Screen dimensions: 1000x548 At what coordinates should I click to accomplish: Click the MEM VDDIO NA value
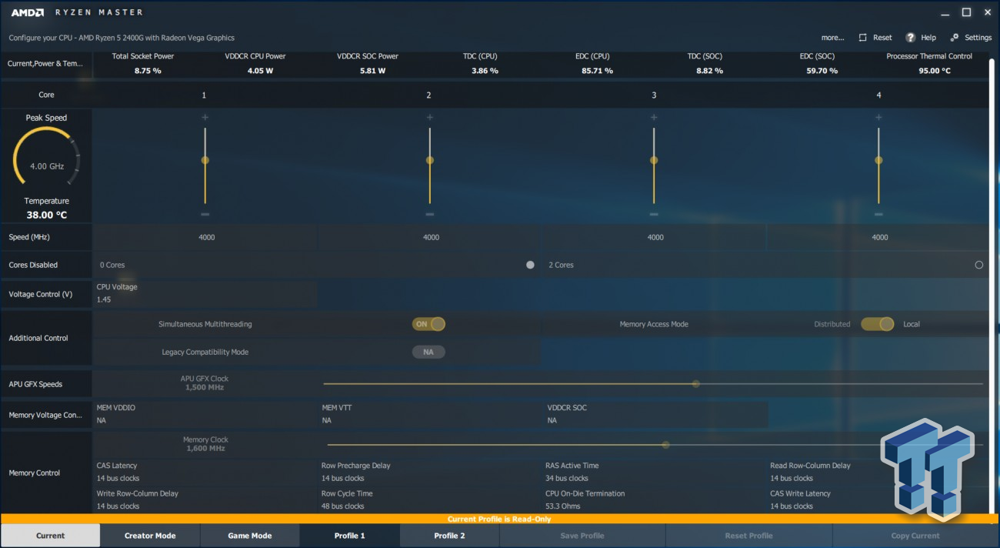101,420
